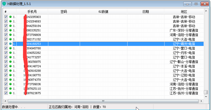Image resolution: width=211 pixels, height=110 pixels.
Task: Click green status dot in 辽宁-丹东-电信 row
Action: tap(11, 53)
